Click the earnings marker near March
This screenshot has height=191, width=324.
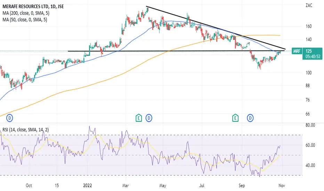[x=139, y=118]
